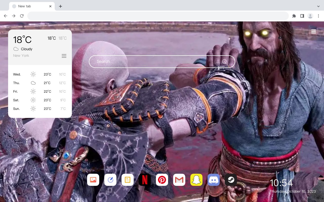Viewport: 324px width, 202px height.
Task: Open the blue checkmark tasks shortcut
Action: tap(110, 180)
